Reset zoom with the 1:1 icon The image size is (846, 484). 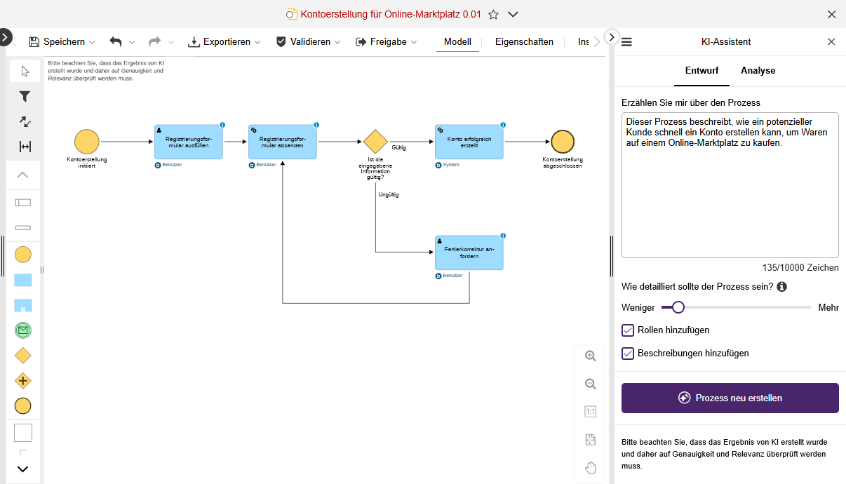pyautogui.click(x=590, y=412)
